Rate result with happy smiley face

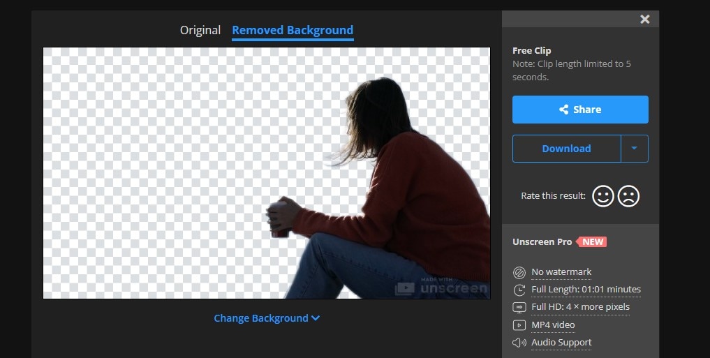click(x=603, y=196)
